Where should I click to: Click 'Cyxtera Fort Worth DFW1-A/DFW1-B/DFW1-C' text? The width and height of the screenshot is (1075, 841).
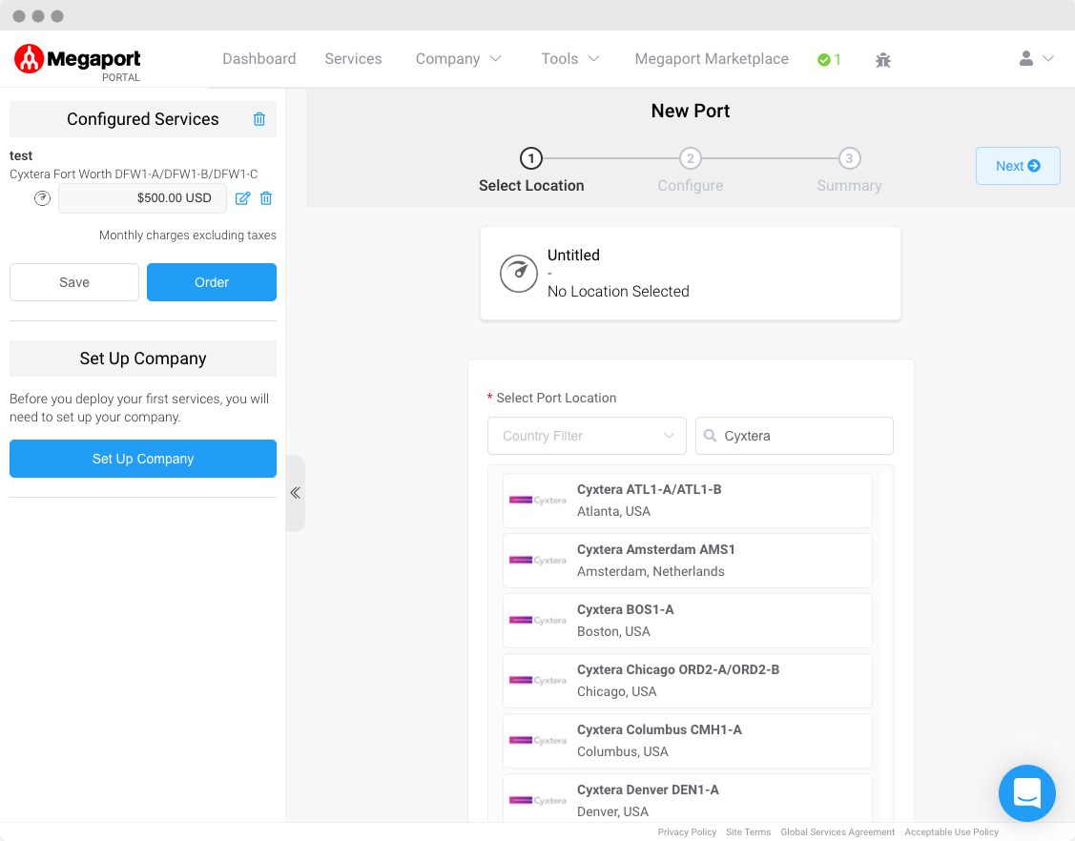pos(134,174)
